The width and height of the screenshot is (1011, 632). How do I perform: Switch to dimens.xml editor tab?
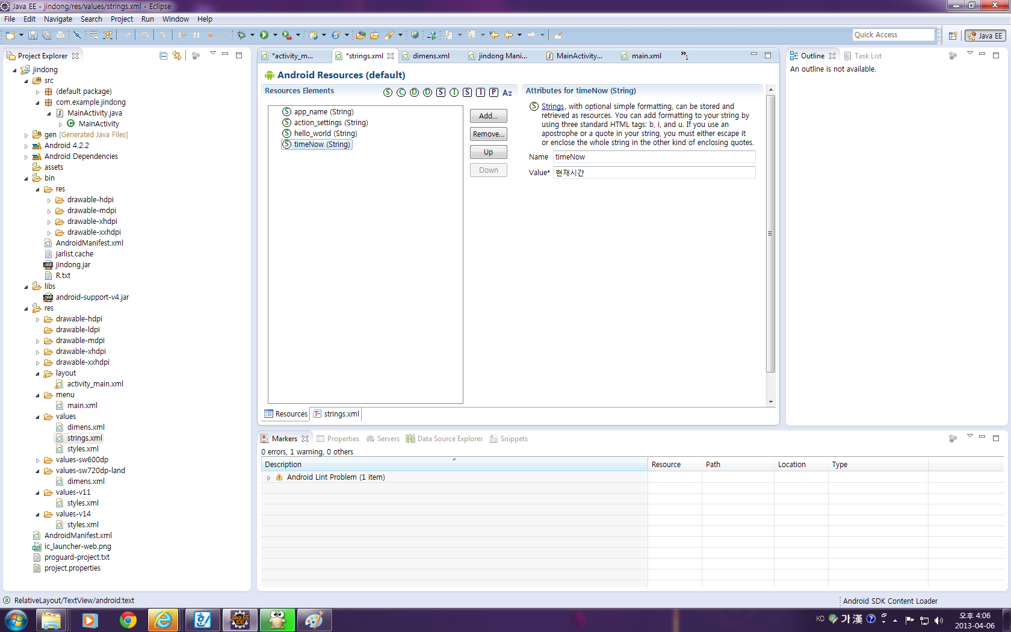pyautogui.click(x=431, y=56)
